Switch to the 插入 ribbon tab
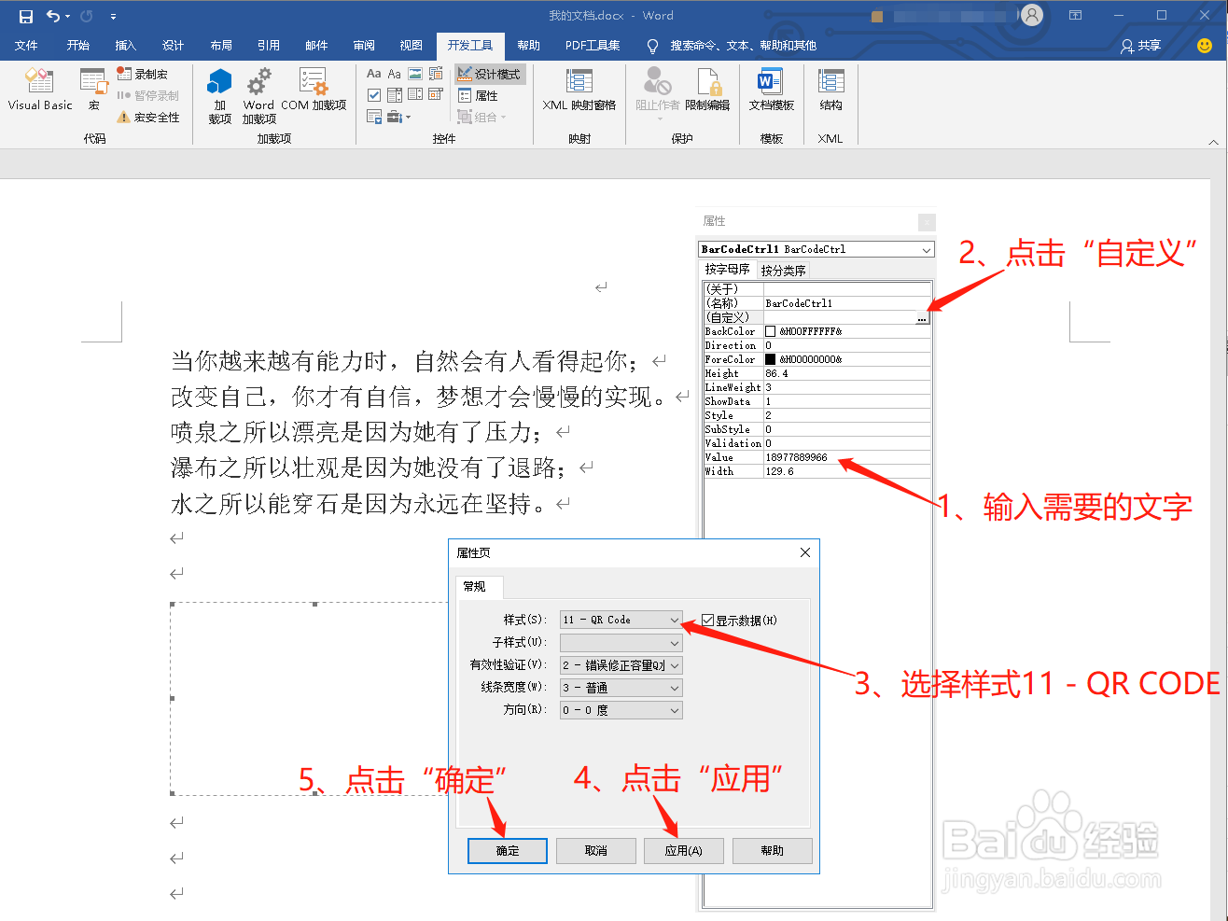The height and width of the screenshot is (921, 1228). point(125,46)
